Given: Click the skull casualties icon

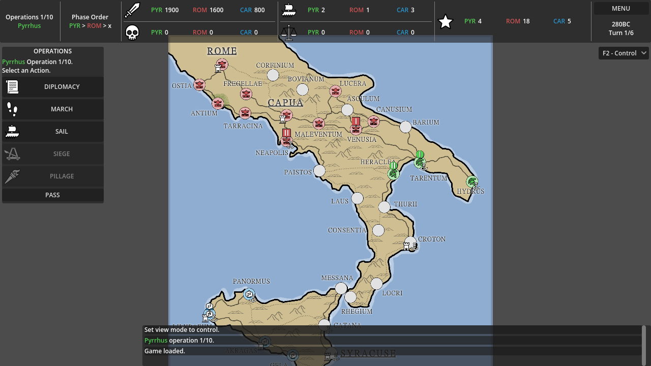Looking at the screenshot, I should (x=132, y=33).
